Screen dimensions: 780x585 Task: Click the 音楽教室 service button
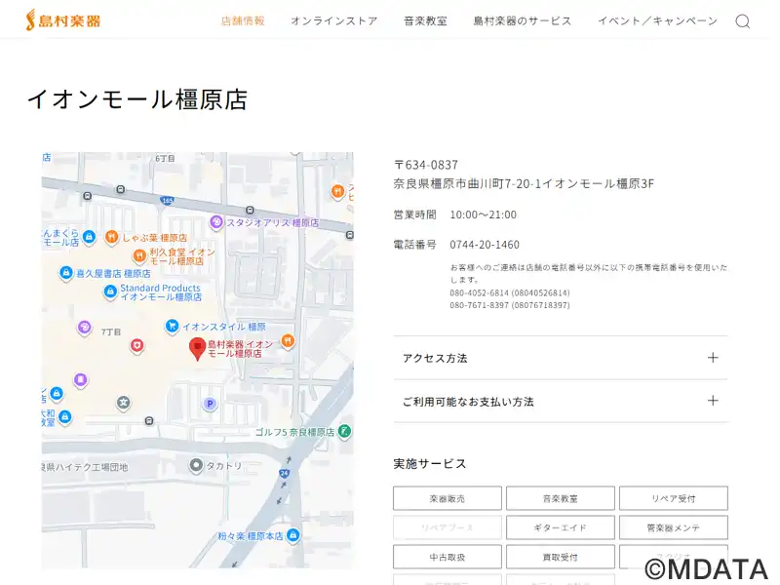click(x=561, y=498)
